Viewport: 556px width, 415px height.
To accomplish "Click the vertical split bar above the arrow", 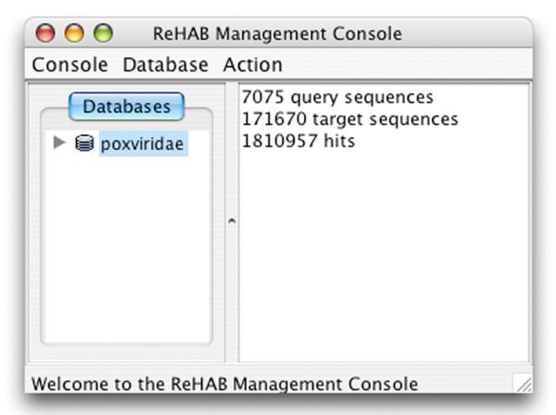I will coord(232,148).
